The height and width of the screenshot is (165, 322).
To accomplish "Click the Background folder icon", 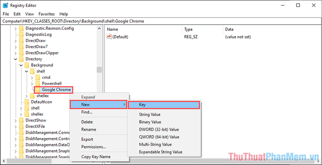I will click(27, 65).
